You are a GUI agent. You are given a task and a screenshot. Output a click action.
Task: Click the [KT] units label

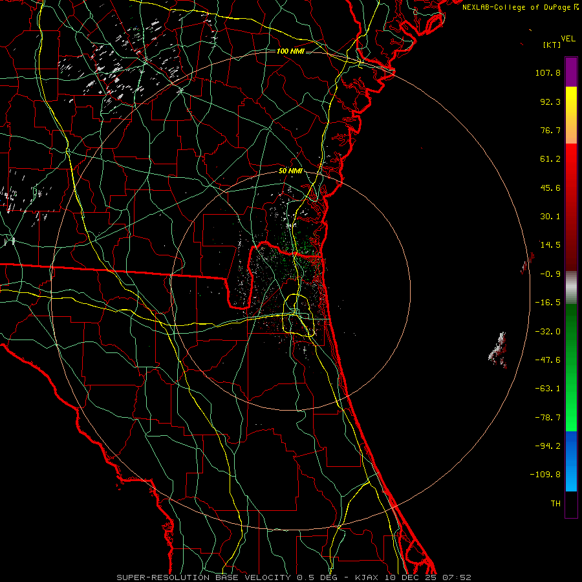click(x=552, y=45)
